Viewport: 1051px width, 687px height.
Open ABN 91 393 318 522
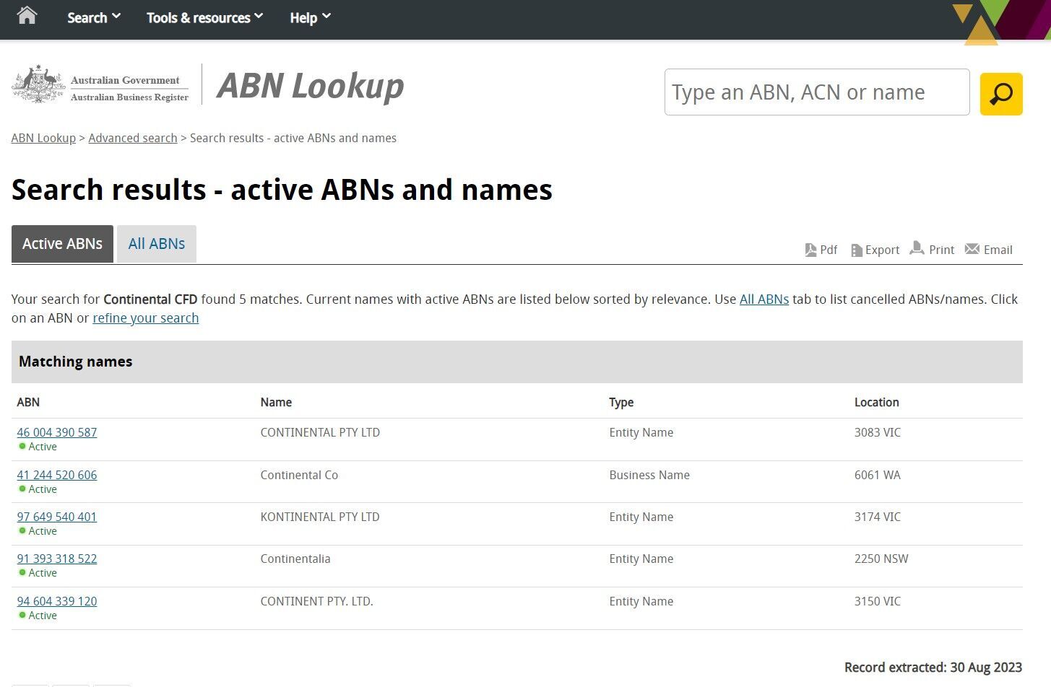(x=57, y=559)
